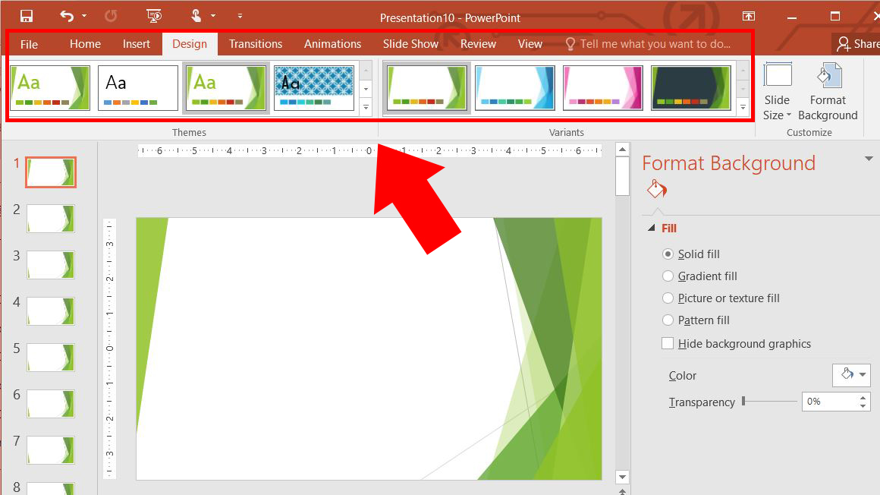Click the Format Background button

pyautogui.click(x=828, y=92)
